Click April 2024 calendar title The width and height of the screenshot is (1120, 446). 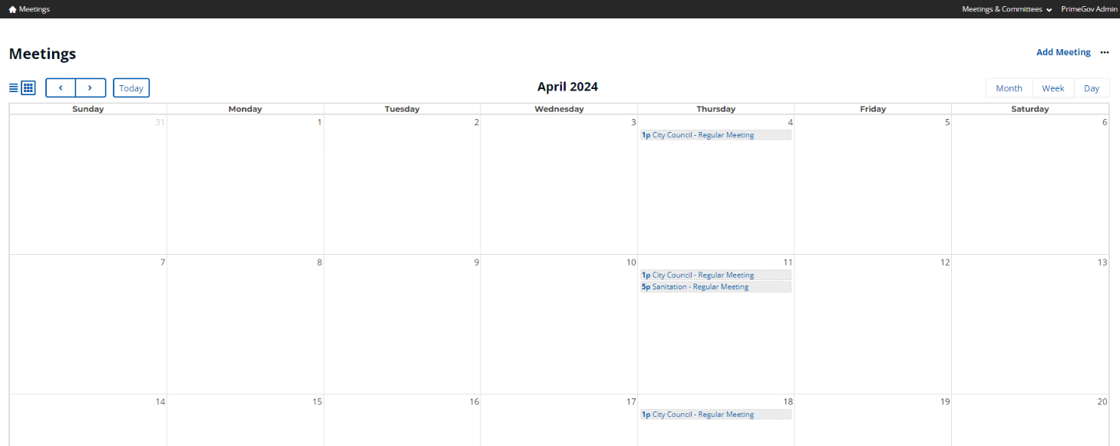point(567,87)
